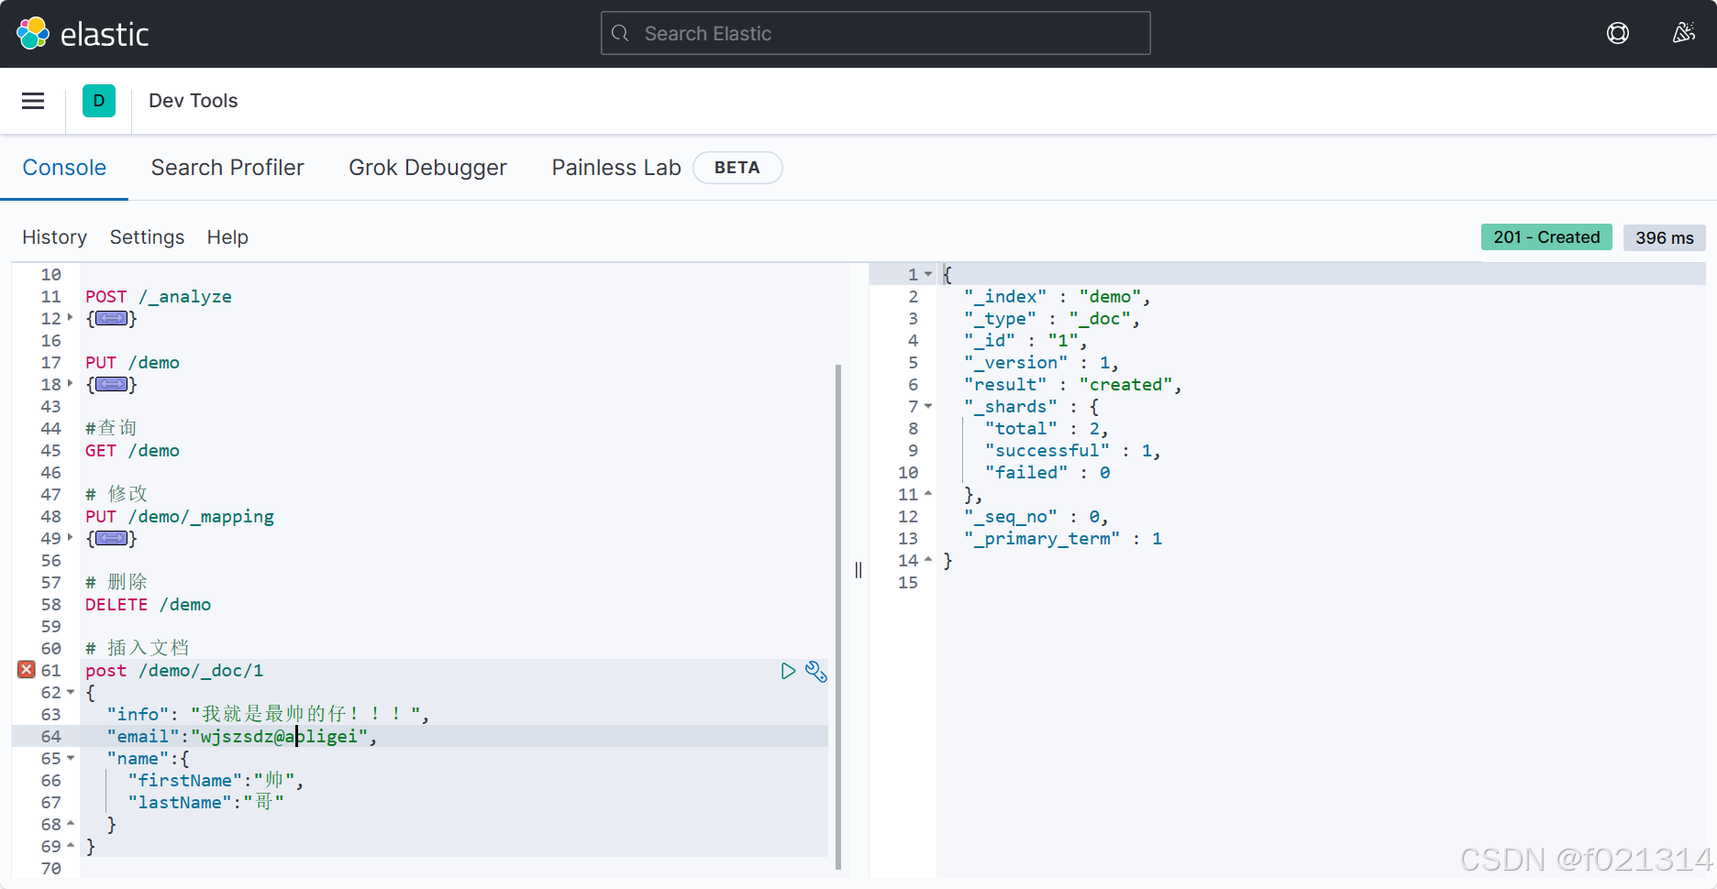
Task: Click the GET /demo request line
Action: coord(133,451)
